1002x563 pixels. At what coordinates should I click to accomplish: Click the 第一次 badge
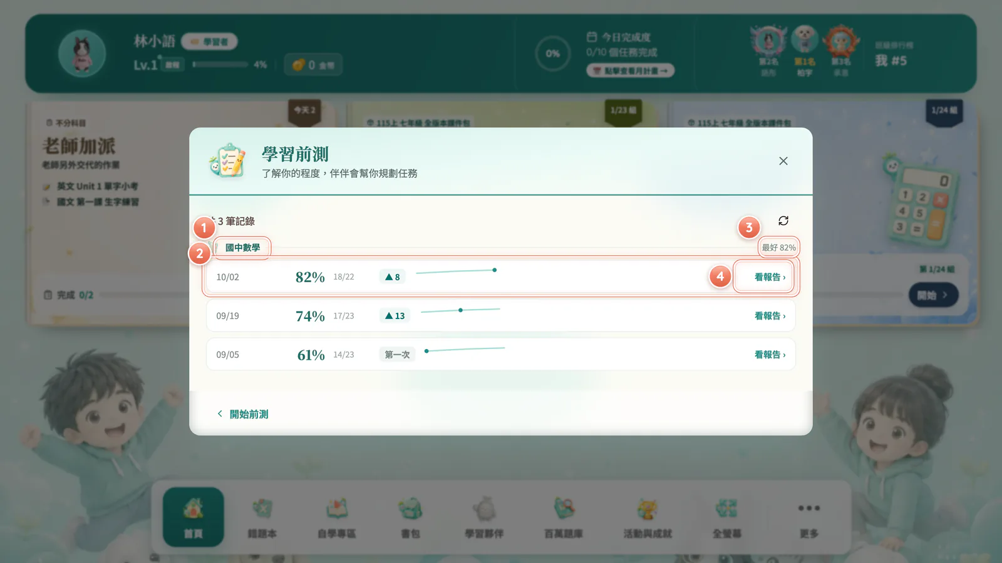(x=397, y=355)
